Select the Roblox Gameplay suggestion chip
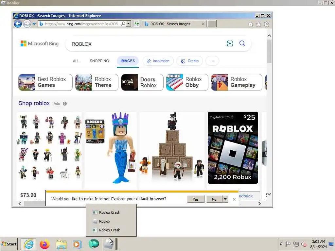 pos(237,82)
